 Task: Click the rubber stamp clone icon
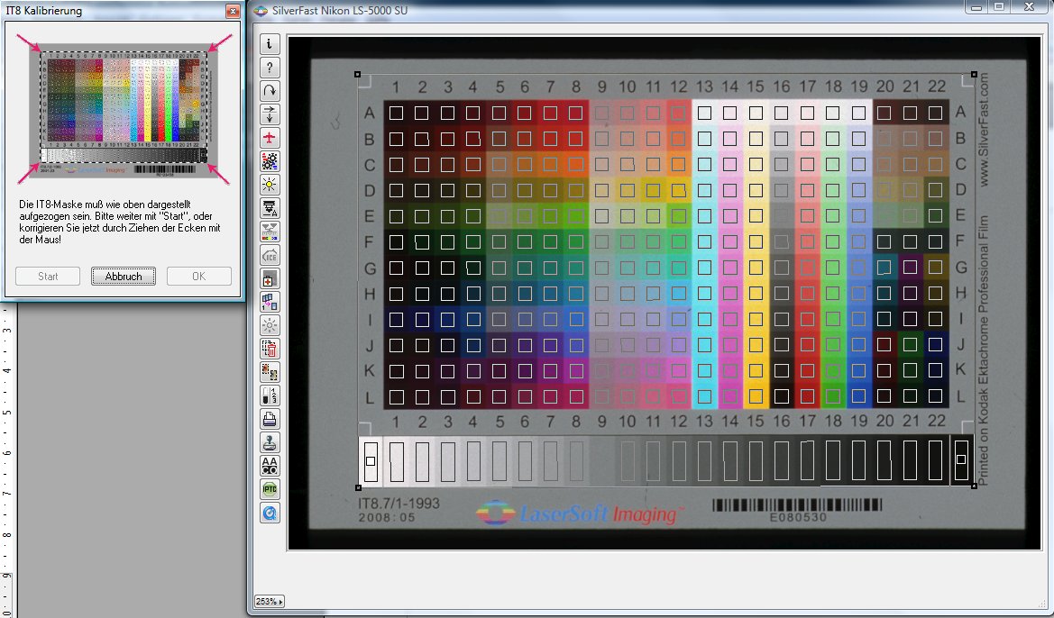tap(270, 442)
